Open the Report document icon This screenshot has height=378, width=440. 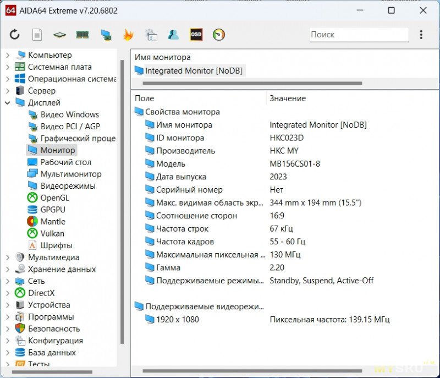coord(37,35)
